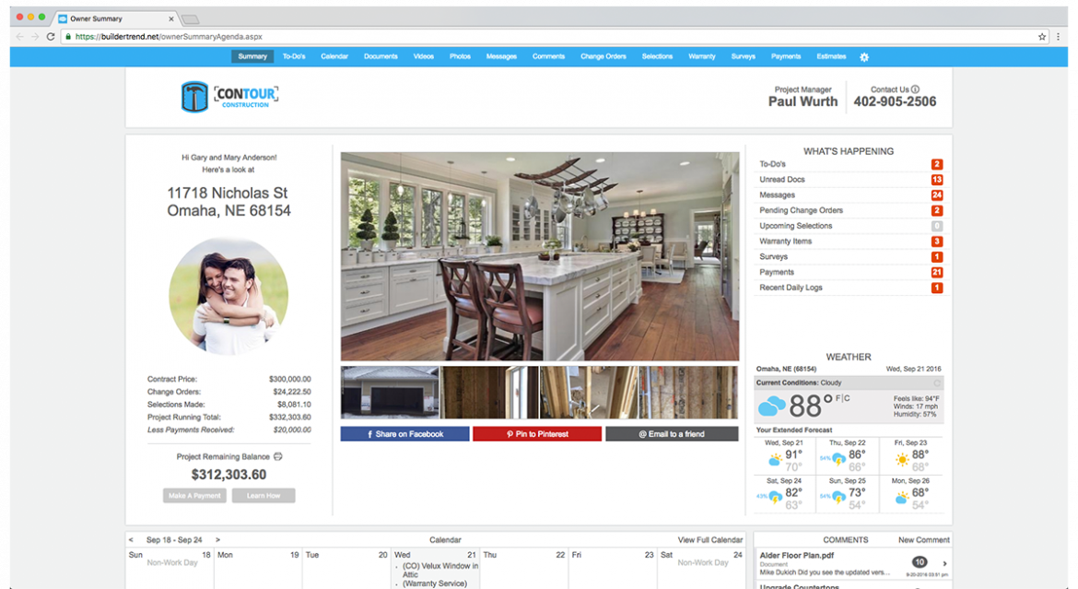Open the Change Orders tab
The width and height of the screenshot is (1078, 589).
[603, 56]
